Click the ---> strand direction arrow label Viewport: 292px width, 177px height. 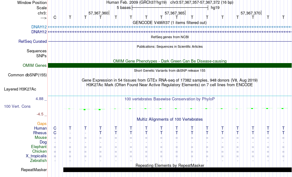tap(43, 18)
